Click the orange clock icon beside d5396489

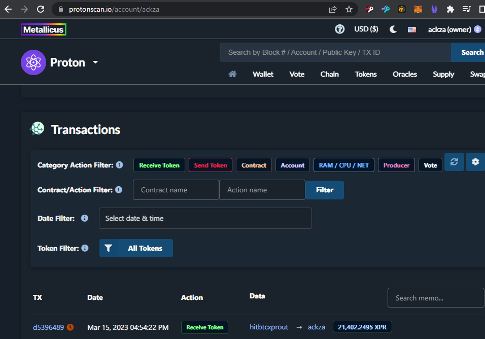71,327
